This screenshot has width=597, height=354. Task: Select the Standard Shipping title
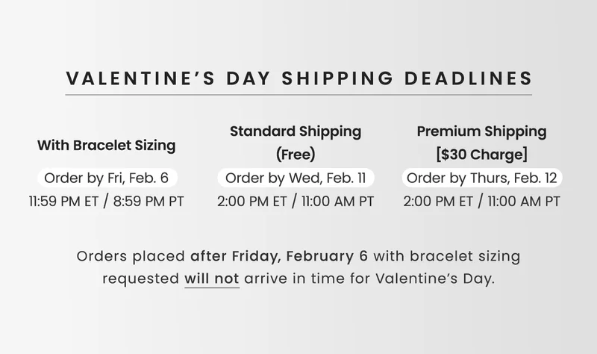click(x=296, y=131)
